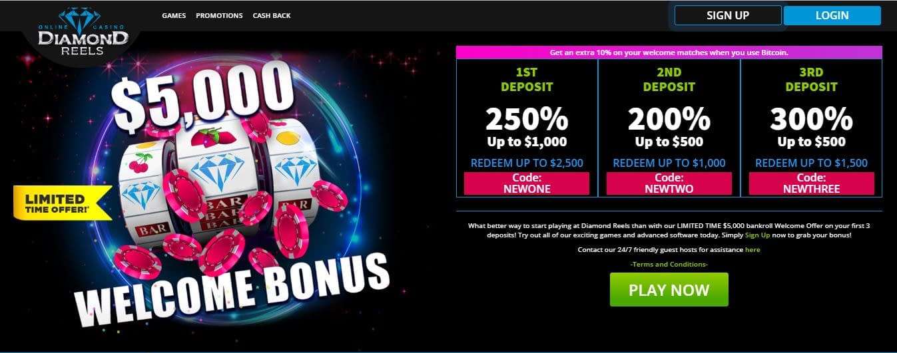This screenshot has height=353, width=897.
Task: Select the NEWTHREE bonus code box
Action: pos(812,183)
